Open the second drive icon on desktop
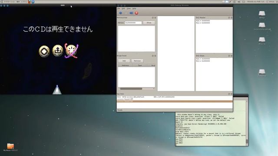The image size is (278, 156). pos(262,25)
